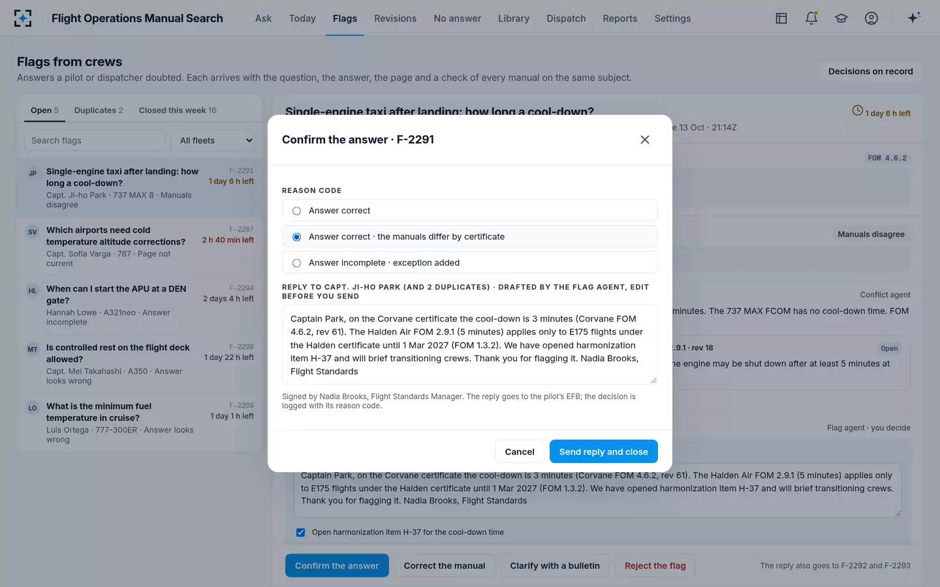This screenshot has width=940, height=587.
Task: Select the Answer correct reason code
Action: click(470, 211)
